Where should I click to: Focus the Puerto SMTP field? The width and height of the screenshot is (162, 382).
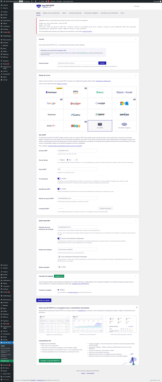coord(77,169)
